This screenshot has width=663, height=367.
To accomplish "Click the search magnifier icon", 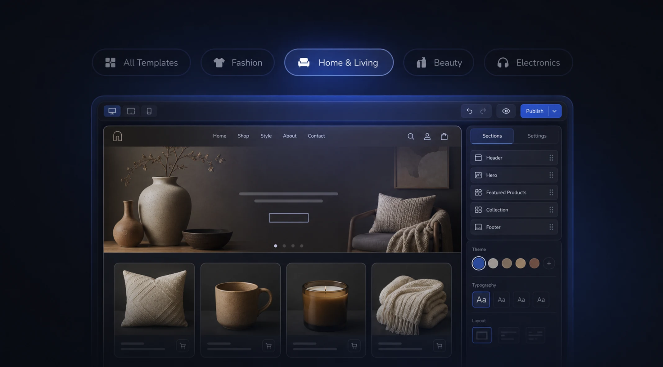I will pyautogui.click(x=411, y=136).
